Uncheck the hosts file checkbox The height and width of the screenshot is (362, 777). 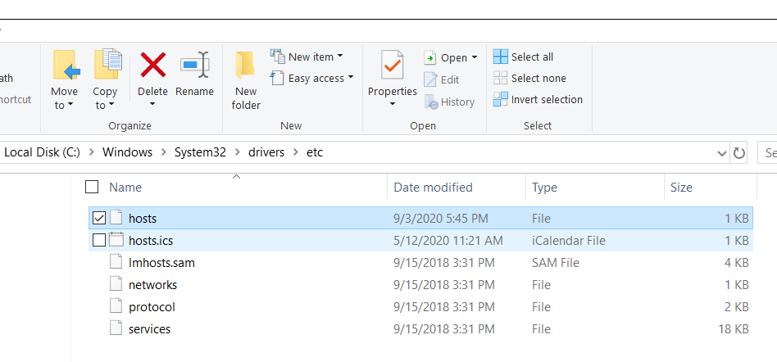pos(99,218)
